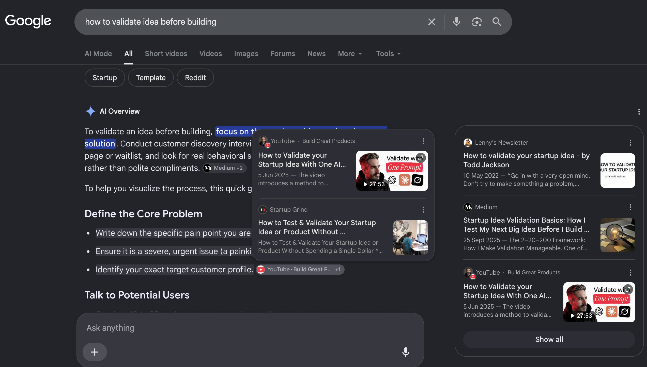This screenshot has width=647, height=367.
Task: Expand the Medium +2 source chip
Action: (x=224, y=168)
